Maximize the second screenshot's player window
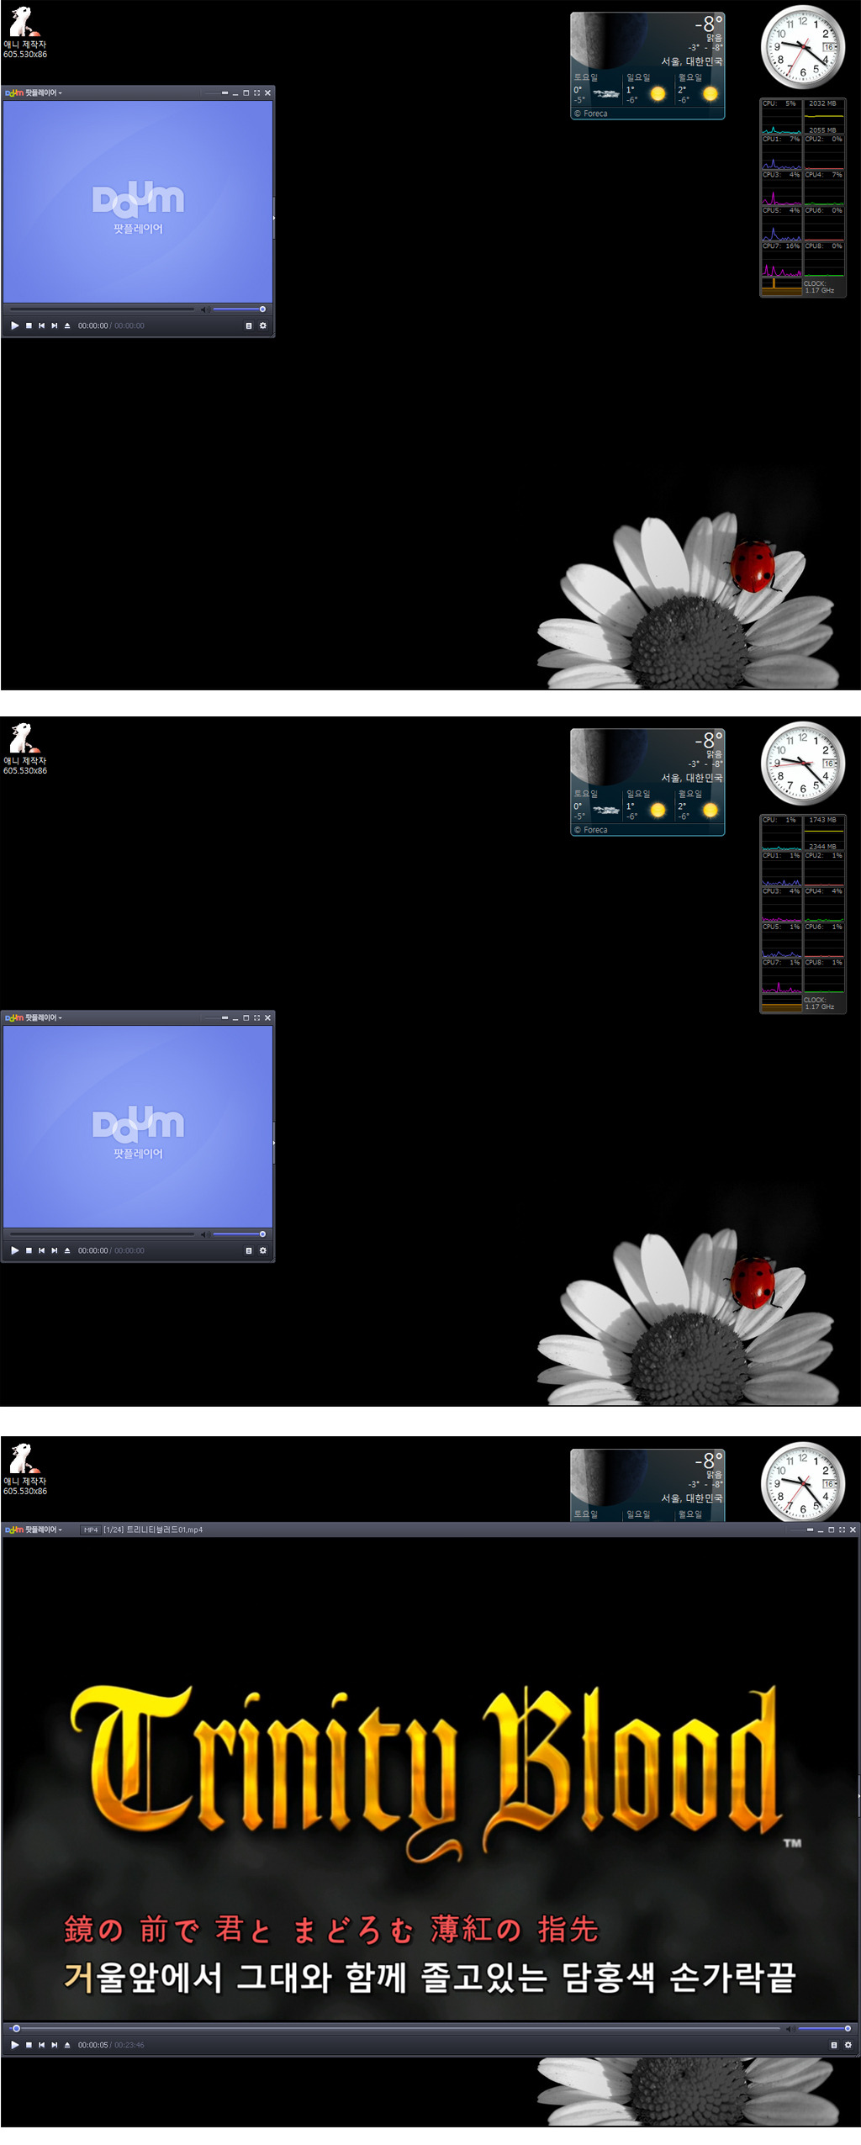The width and height of the screenshot is (861, 2145). (246, 1017)
